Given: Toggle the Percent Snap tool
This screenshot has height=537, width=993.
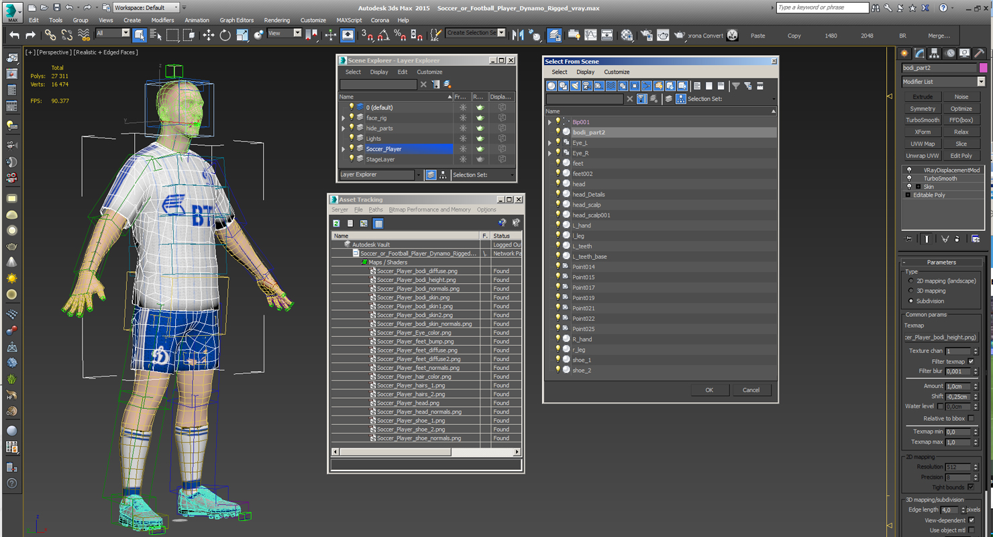Looking at the screenshot, I should click(400, 35).
